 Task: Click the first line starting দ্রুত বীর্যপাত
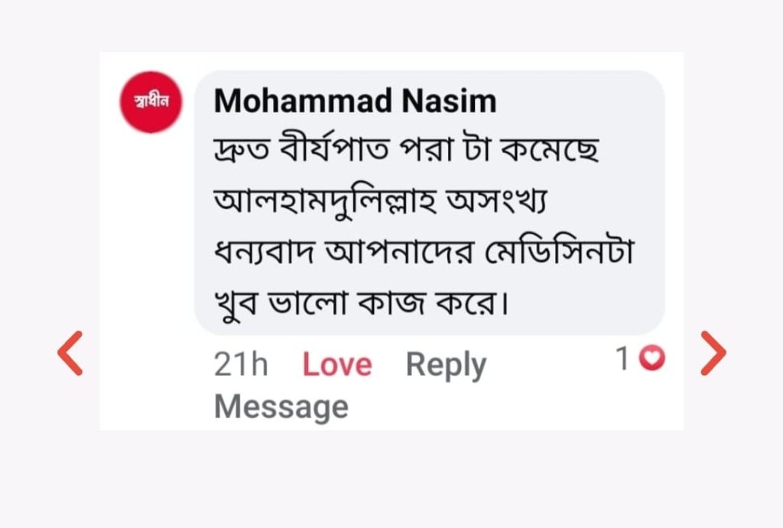click(x=405, y=152)
